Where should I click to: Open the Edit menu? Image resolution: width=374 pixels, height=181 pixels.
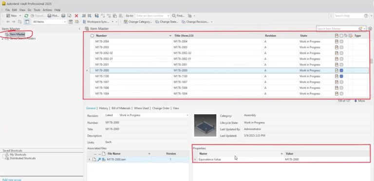(x=15, y=10)
